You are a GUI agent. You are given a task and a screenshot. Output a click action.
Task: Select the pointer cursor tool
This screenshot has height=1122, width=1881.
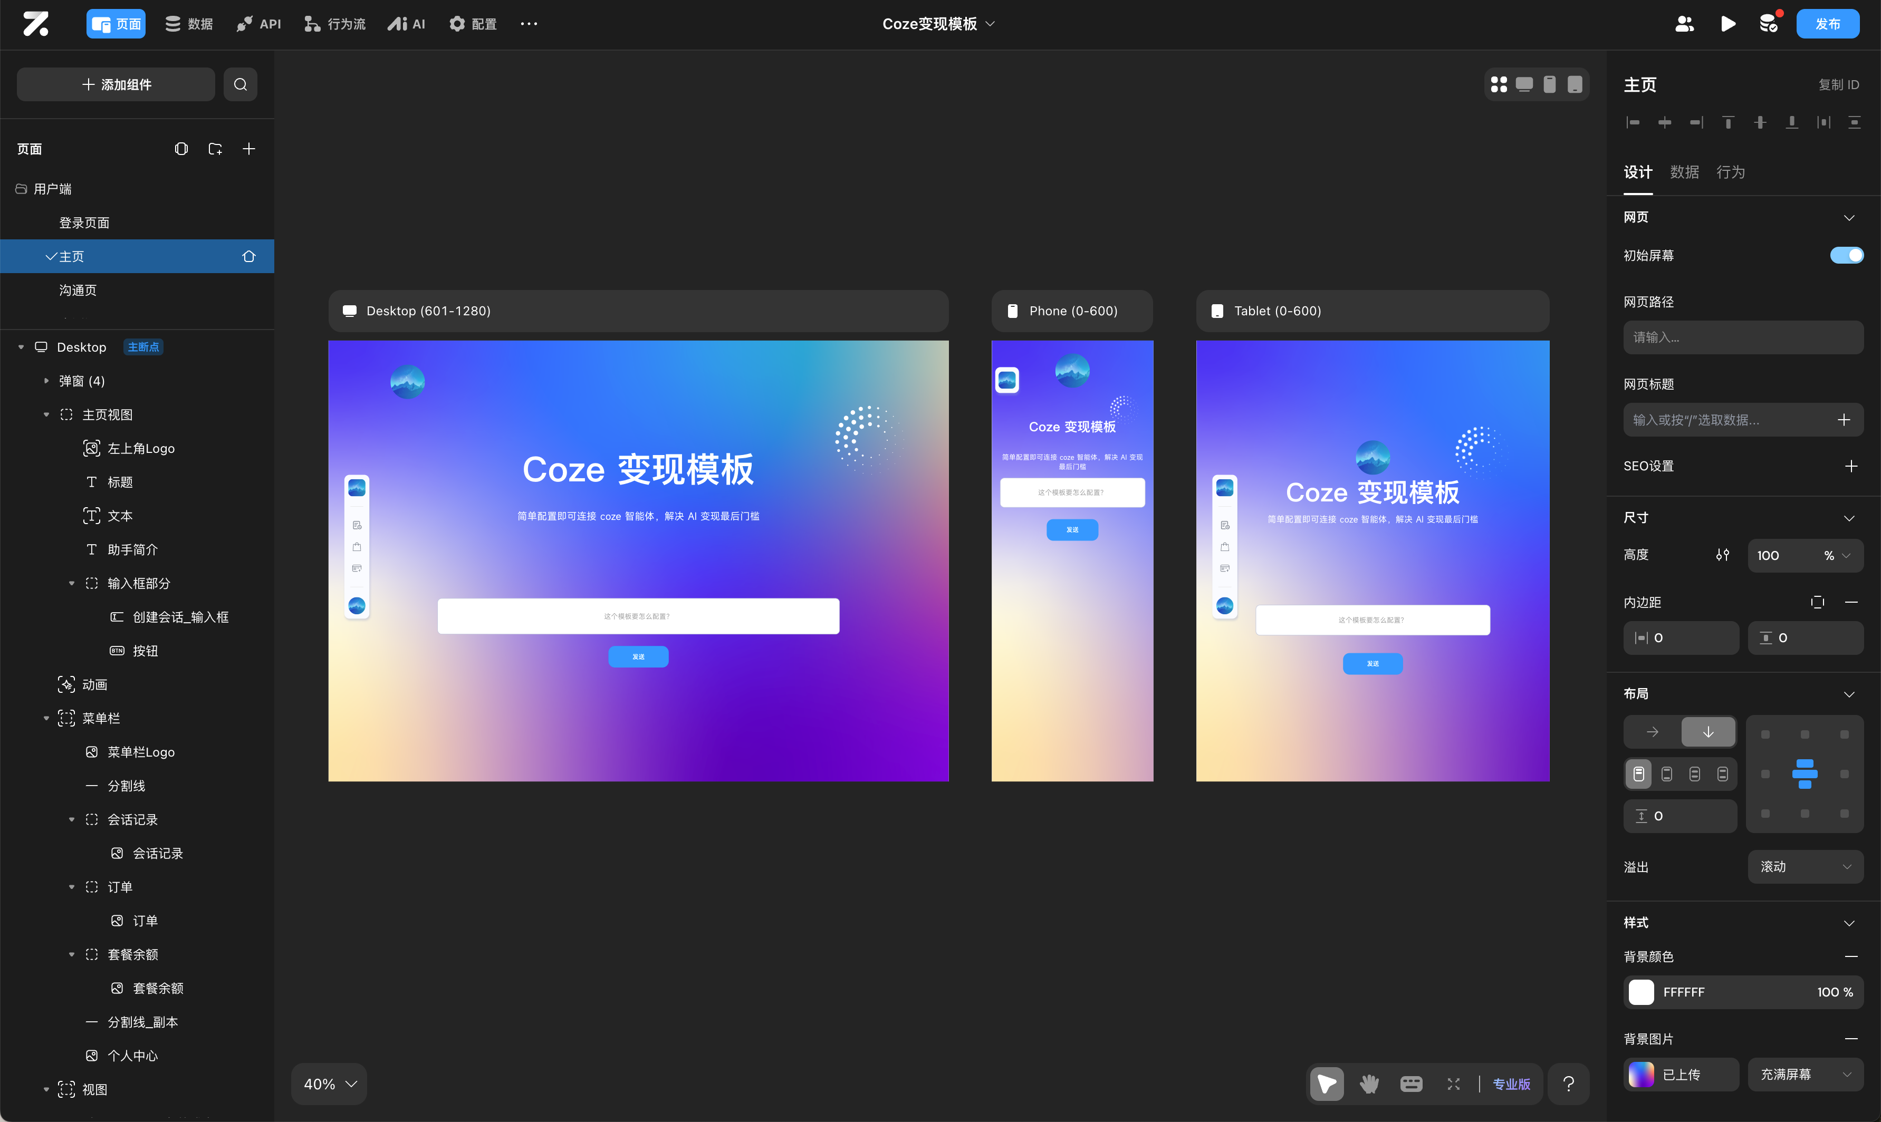pos(1327,1084)
